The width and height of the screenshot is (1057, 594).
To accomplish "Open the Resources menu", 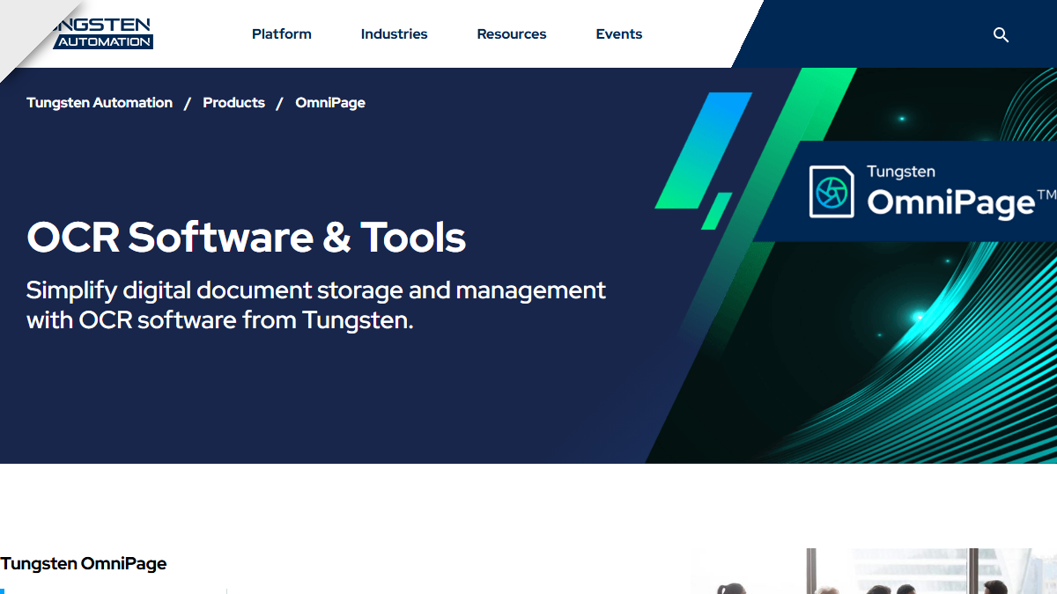I will pos(512,34).
